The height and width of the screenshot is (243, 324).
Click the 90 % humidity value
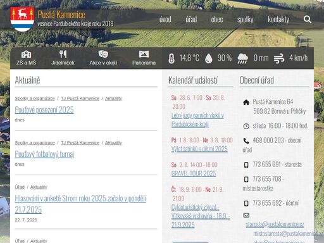click(x=225, y=58)
